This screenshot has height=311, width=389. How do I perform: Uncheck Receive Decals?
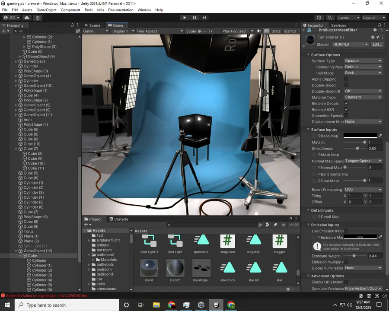point(346,103)
